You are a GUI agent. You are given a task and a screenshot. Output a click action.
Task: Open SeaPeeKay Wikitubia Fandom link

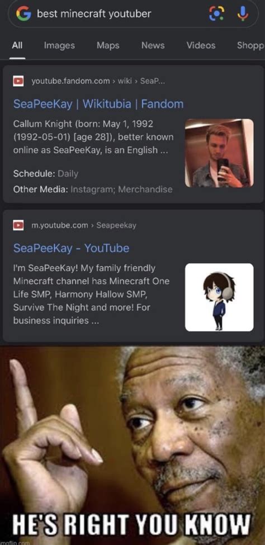pyautogui.click(x=98, y=104)
